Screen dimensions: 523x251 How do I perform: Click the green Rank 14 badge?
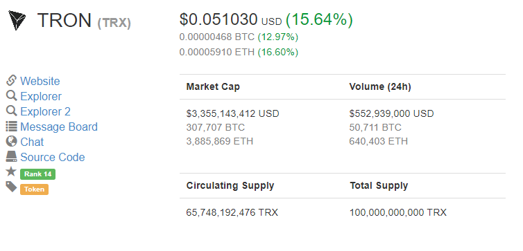tap(37, 174)
